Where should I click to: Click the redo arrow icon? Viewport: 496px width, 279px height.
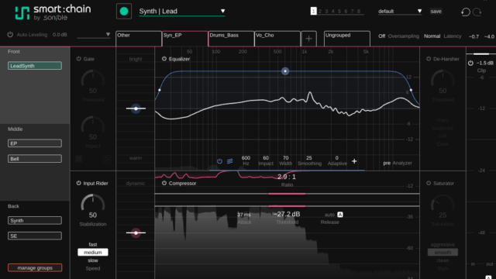point(477,12)
